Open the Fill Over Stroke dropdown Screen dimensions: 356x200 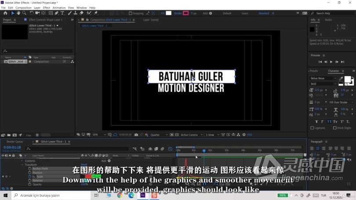(x=341, y=102)
